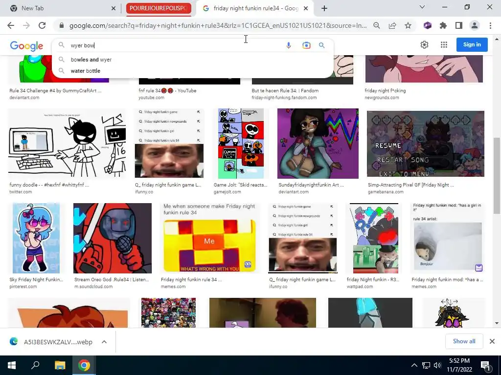Open 'Stream Oreo God' soundcloud thumbnail

(x=113, y=238)
